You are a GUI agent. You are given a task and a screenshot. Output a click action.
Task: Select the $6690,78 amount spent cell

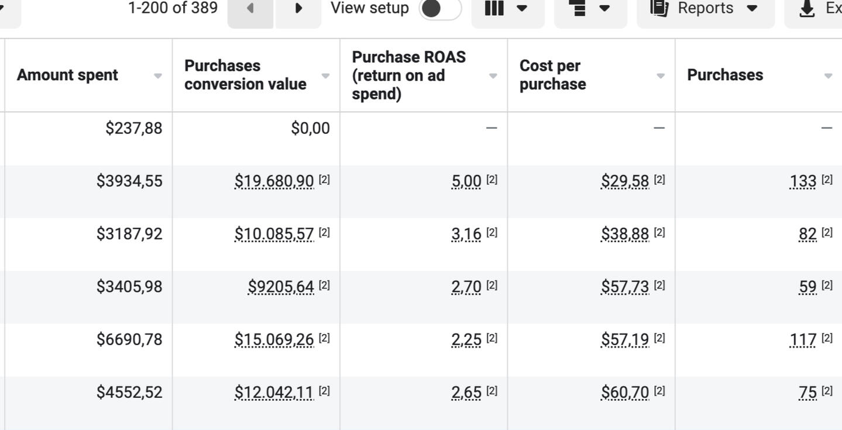tap(129, 339)
